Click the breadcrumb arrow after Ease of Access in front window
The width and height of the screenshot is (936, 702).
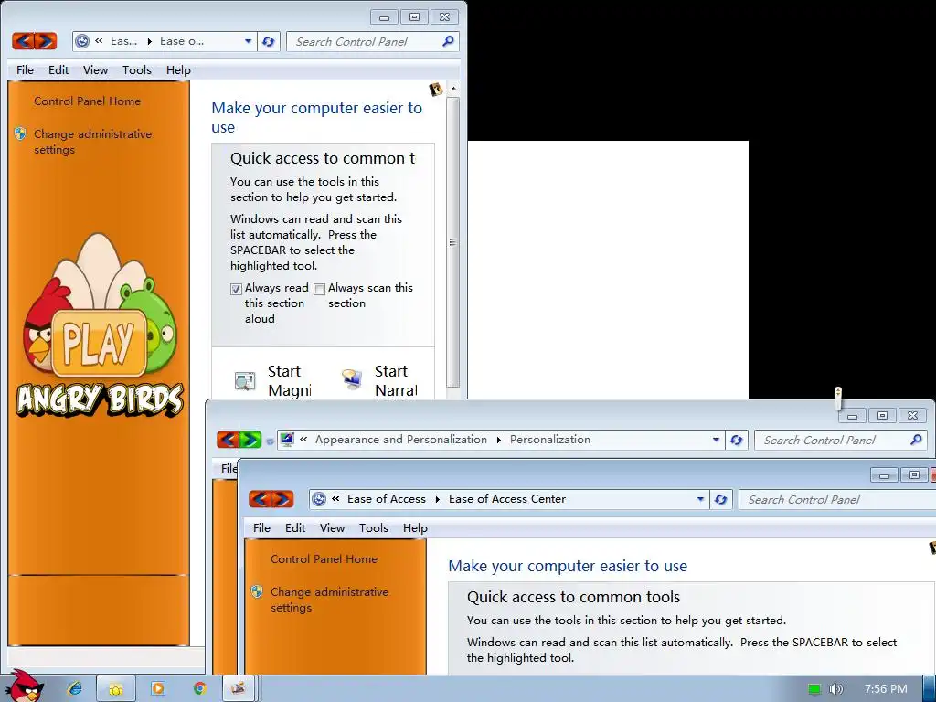pos(438,499)
